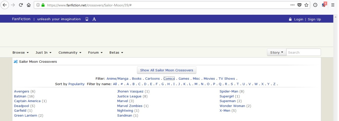Click into the Search input field
Screen dimensions: 339x121
click(304, 52)
